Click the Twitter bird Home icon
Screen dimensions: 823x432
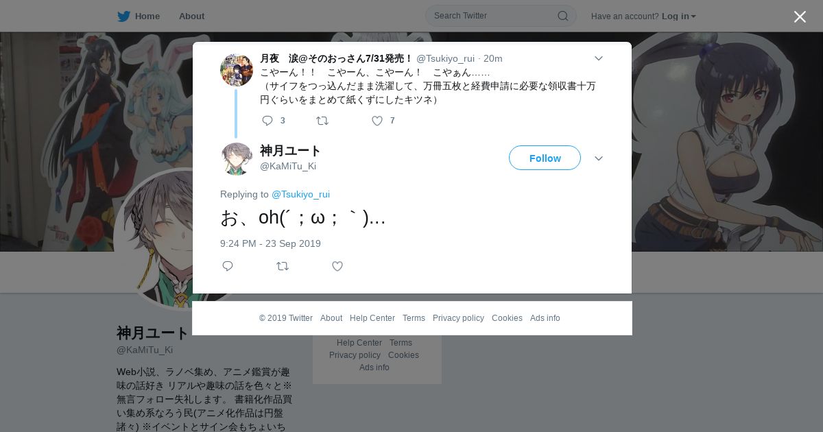123,16
